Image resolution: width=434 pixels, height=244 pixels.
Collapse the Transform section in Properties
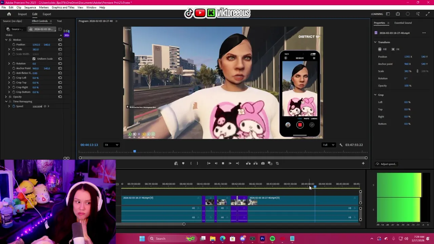(x=375, y=42)
